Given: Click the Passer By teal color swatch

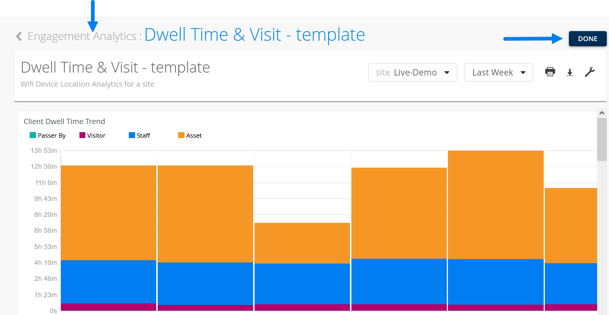Looking at the screenshot, I should pos(33,135).
